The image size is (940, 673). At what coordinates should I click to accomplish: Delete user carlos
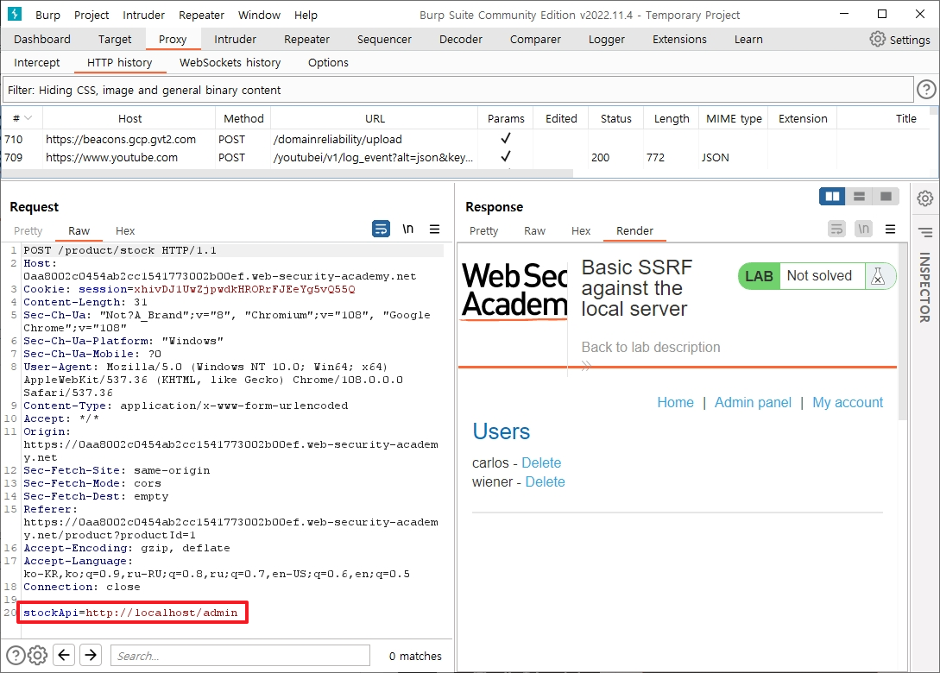541,462
